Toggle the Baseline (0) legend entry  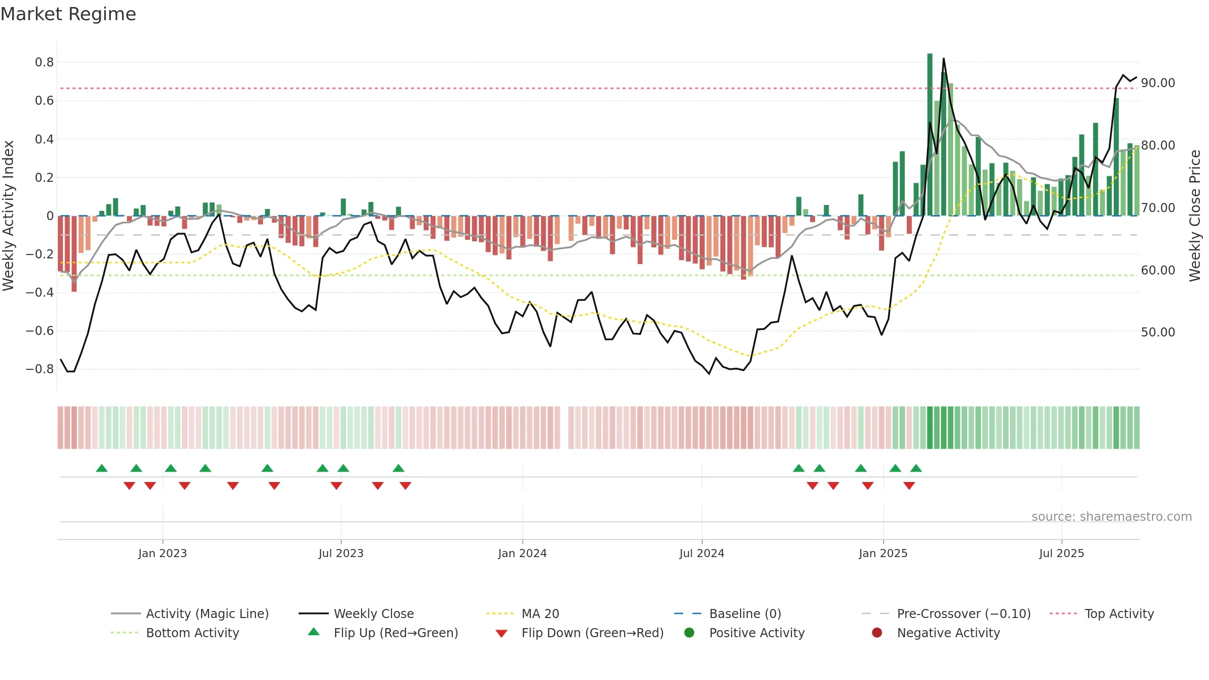727,614
